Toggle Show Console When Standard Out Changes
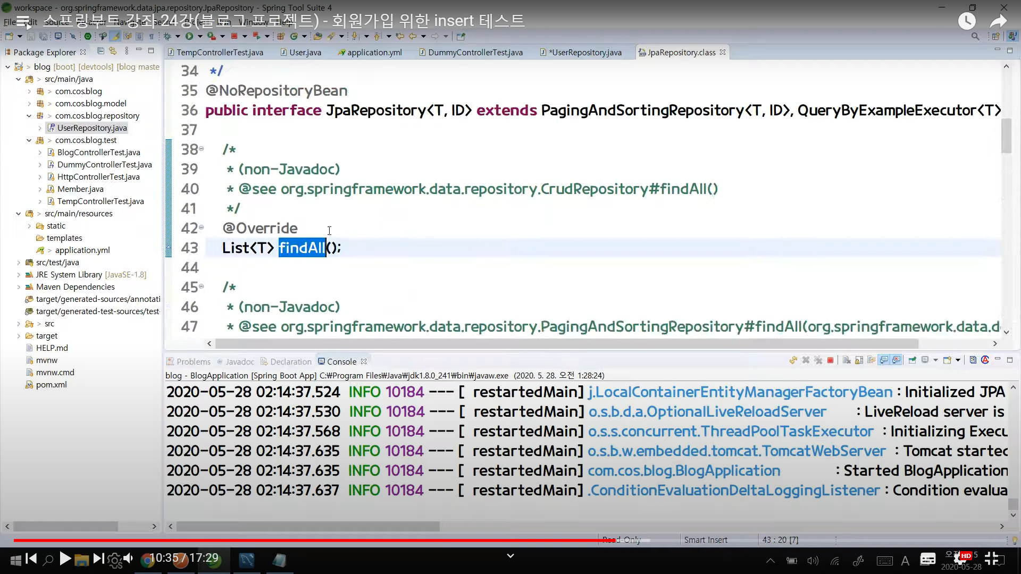The width and height of the screenshot is (1021, 574). [884, 360]
